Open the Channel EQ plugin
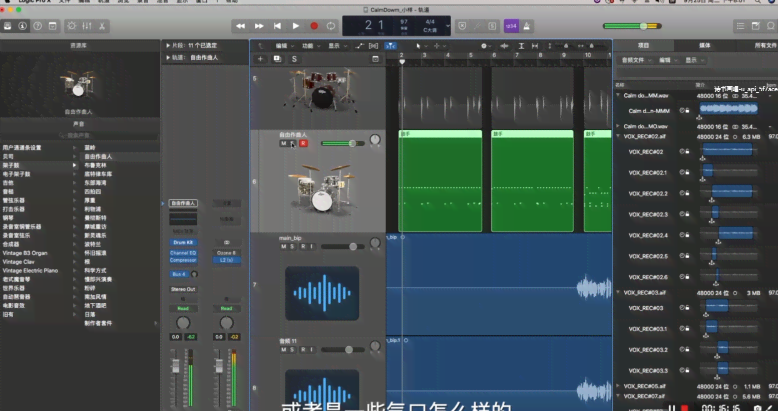Image resolution: width=778 pixels, height=411 pixels. coord(183,253)
